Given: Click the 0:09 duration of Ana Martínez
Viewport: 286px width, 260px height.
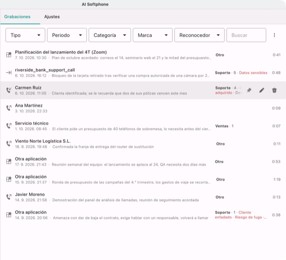Looking at the screenshot, I should (276, 108).
